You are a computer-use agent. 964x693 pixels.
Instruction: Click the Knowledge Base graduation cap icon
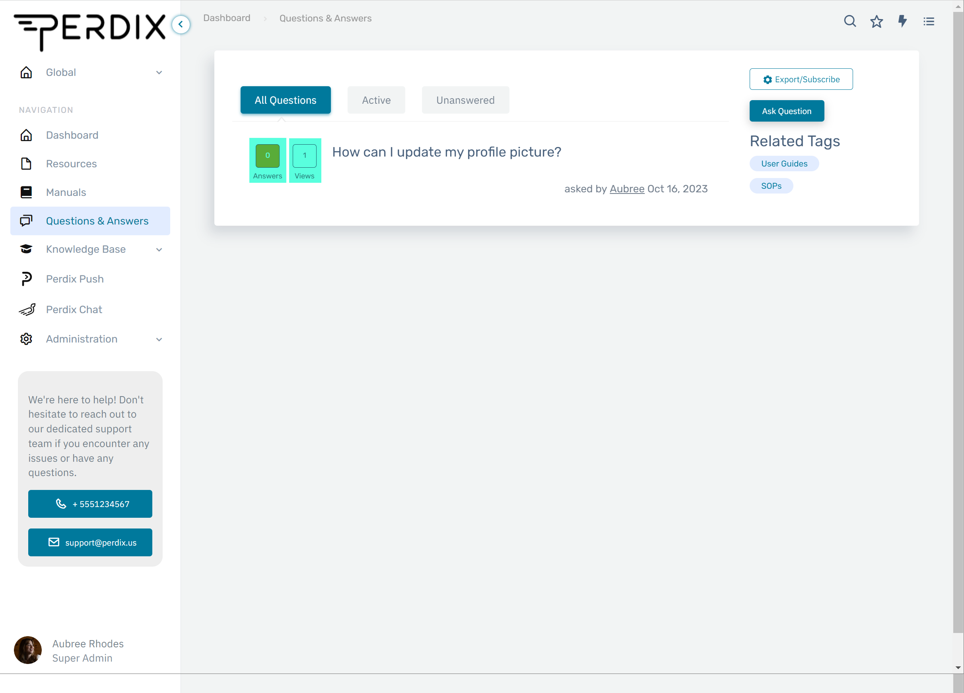26,249
